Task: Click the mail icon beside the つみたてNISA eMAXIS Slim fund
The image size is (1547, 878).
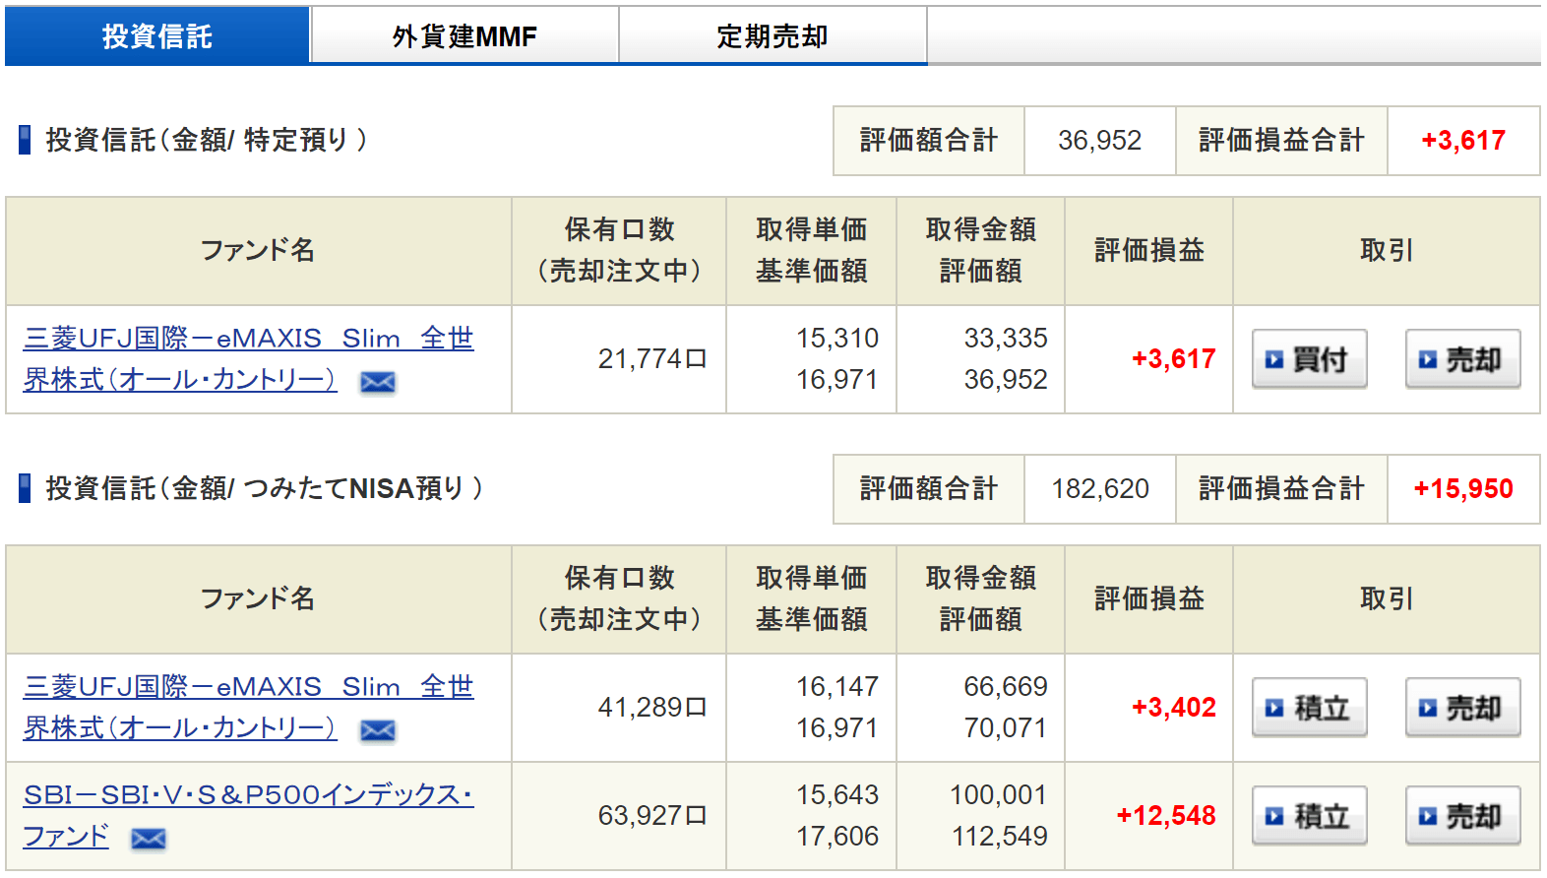Action: pyautogui.click(x=378, y=730)
